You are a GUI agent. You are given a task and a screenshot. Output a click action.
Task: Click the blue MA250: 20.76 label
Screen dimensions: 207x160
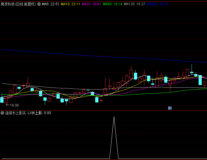point(158,4)
